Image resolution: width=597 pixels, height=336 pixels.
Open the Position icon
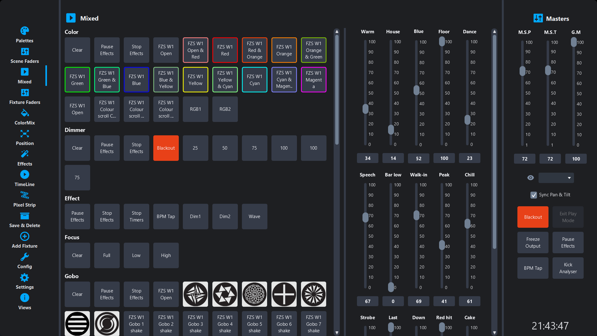[x=25, y=133]
